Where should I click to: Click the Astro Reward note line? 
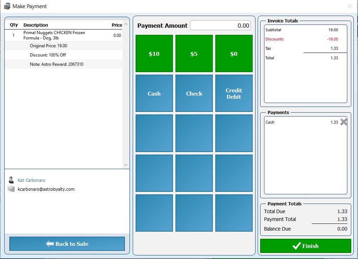[x=63, y=64]
